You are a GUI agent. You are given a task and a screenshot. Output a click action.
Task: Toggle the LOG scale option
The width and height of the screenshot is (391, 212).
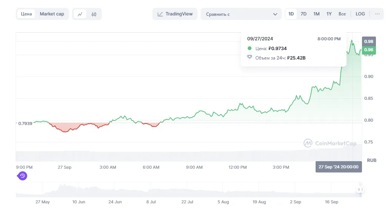click(x=360, y=14)
